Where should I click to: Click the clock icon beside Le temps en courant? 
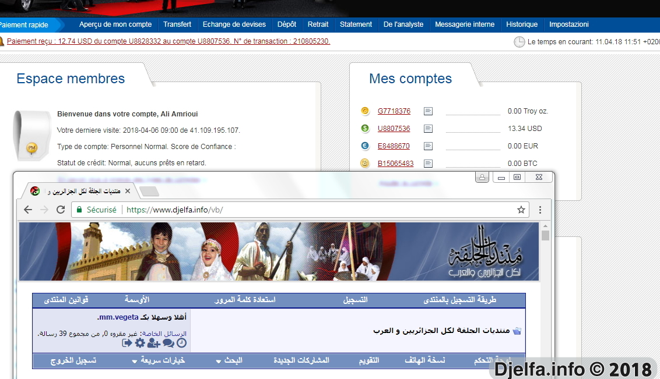(x=519, y=42)
